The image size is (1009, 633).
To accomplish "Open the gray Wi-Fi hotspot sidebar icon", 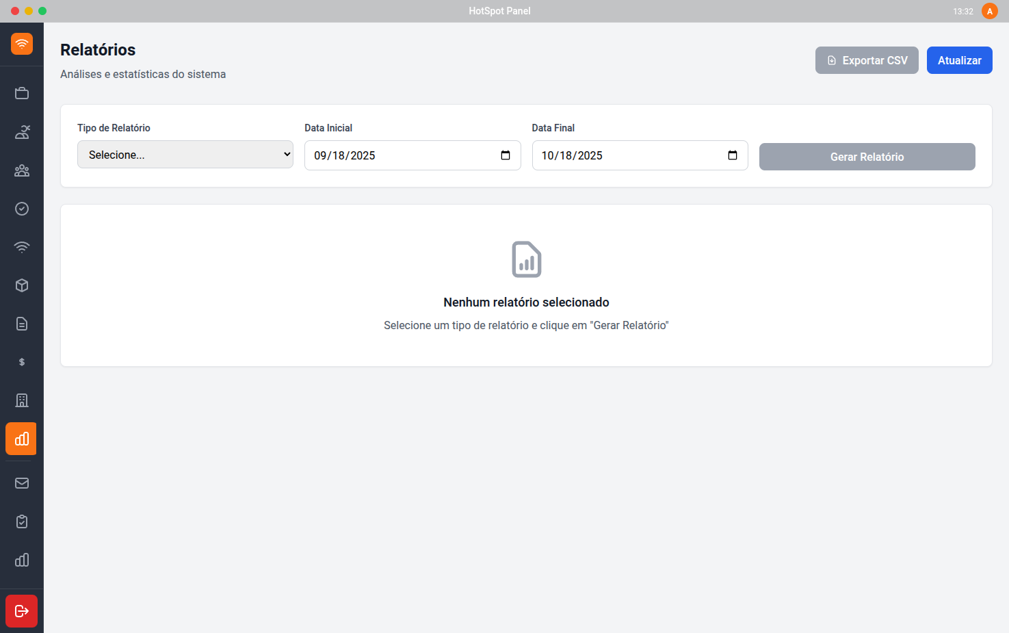I will click(22, 247).
